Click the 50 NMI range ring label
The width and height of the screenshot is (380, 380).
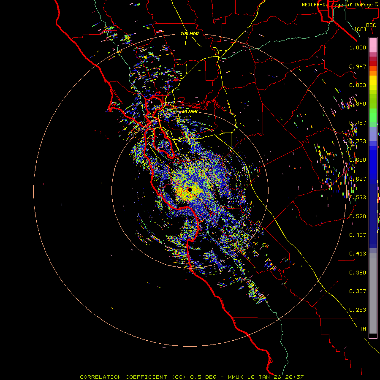190,111
